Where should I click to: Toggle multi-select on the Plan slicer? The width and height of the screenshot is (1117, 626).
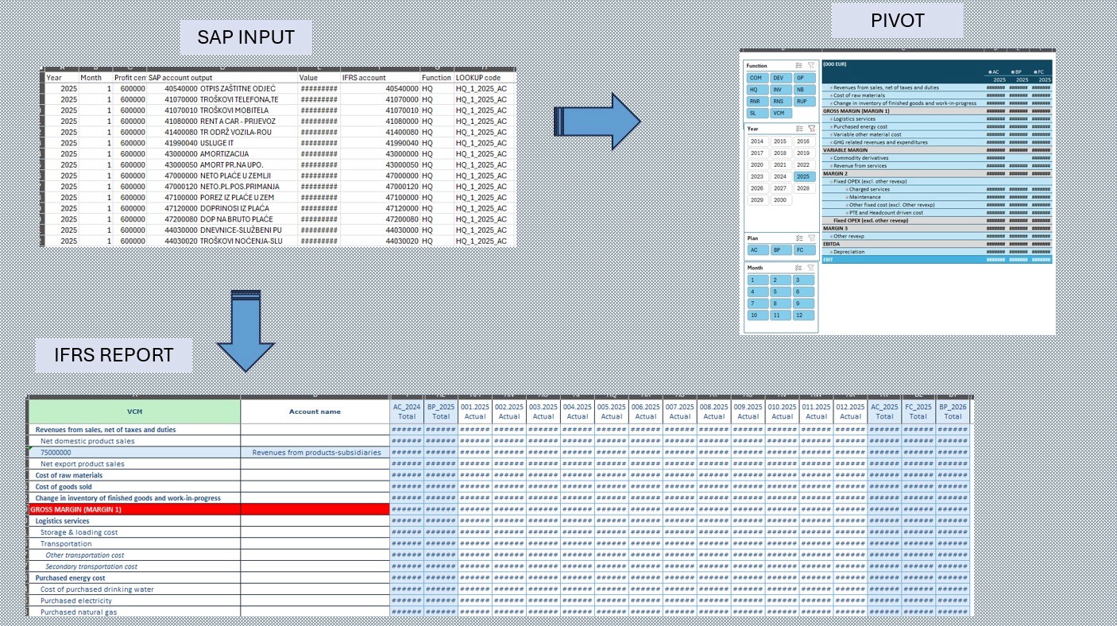point(799,238)
